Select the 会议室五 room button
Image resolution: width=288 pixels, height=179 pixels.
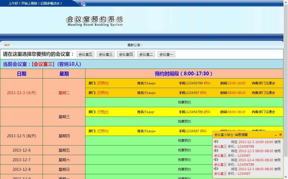(85, 54)
